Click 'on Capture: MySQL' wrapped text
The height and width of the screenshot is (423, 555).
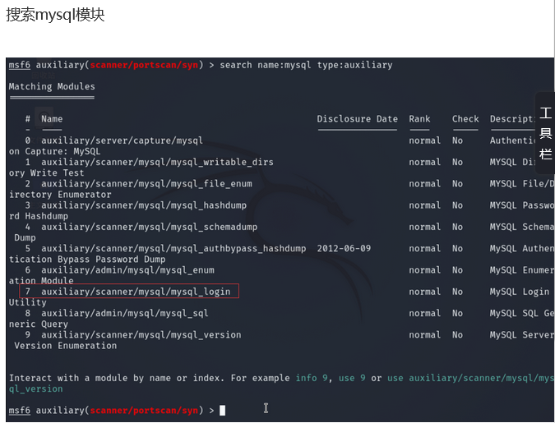(54, 152)
